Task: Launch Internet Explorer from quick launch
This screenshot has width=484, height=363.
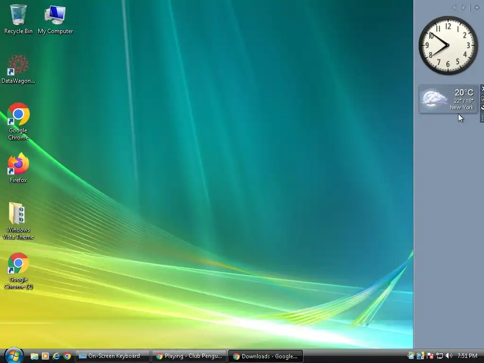Action: pyautogui.click(x=56, y=356)
